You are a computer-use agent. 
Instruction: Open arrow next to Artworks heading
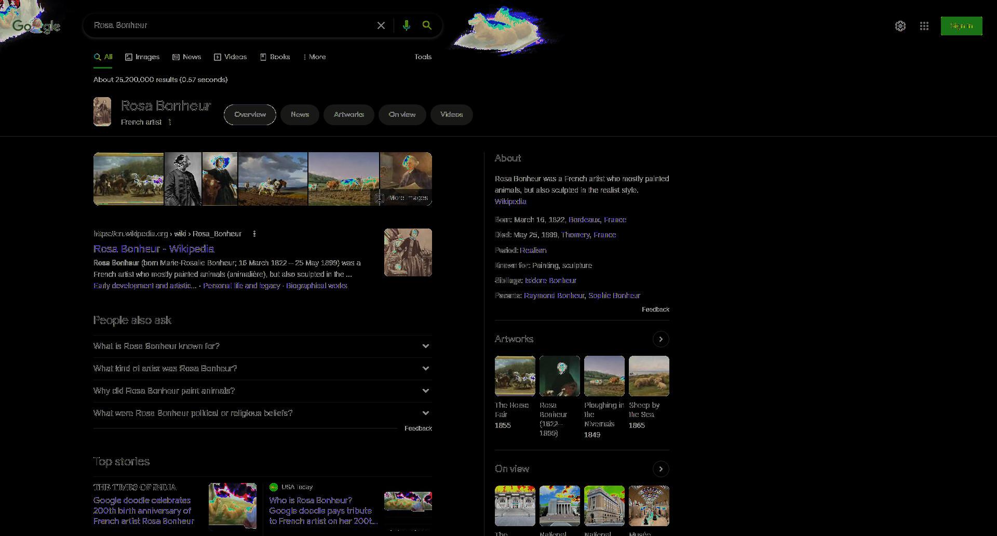[661, 339]
